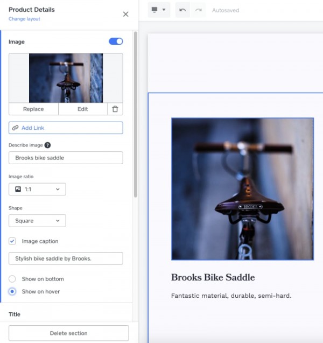
Task: Delete the image with the trash icon
Action: pos(115,109)
